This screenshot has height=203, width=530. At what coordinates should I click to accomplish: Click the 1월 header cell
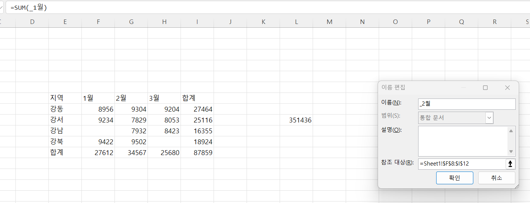pyautogui.click(x=98, y=98)
